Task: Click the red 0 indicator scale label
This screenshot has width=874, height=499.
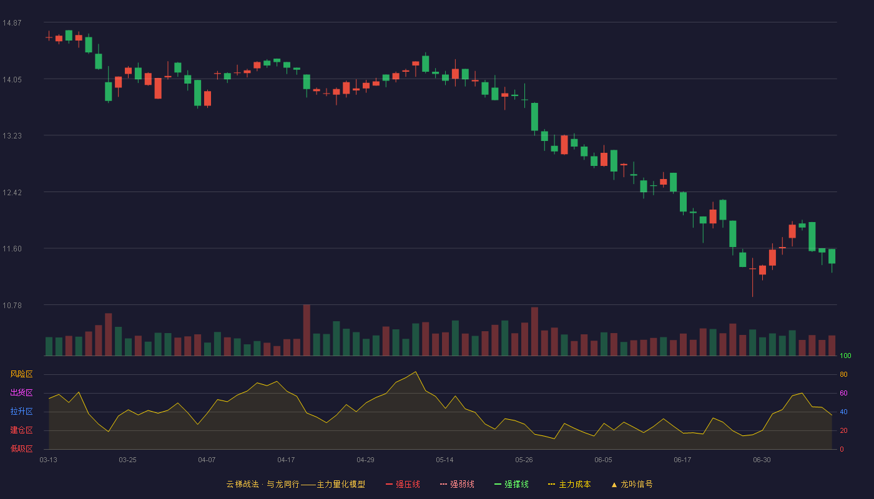Action: (x=842, y=449)
